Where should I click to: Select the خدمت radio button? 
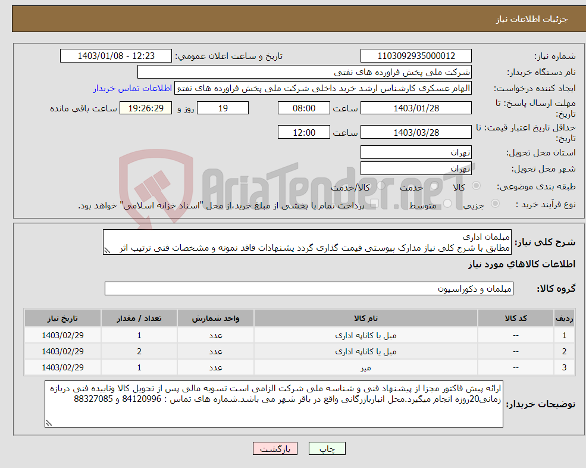pyautogui.click(x=434, y=186)
